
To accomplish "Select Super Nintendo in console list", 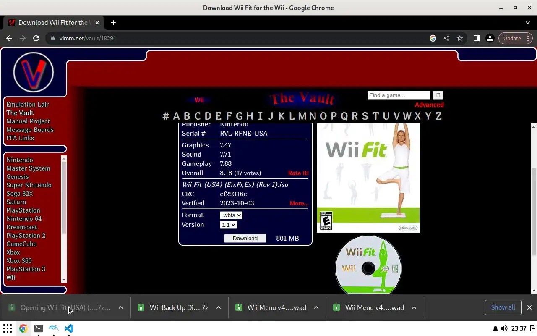I will click(x=29, y=185).
